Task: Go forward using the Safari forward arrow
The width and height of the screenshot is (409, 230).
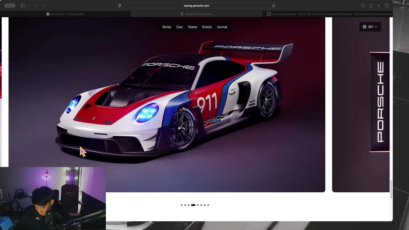Action: point(44,5)
